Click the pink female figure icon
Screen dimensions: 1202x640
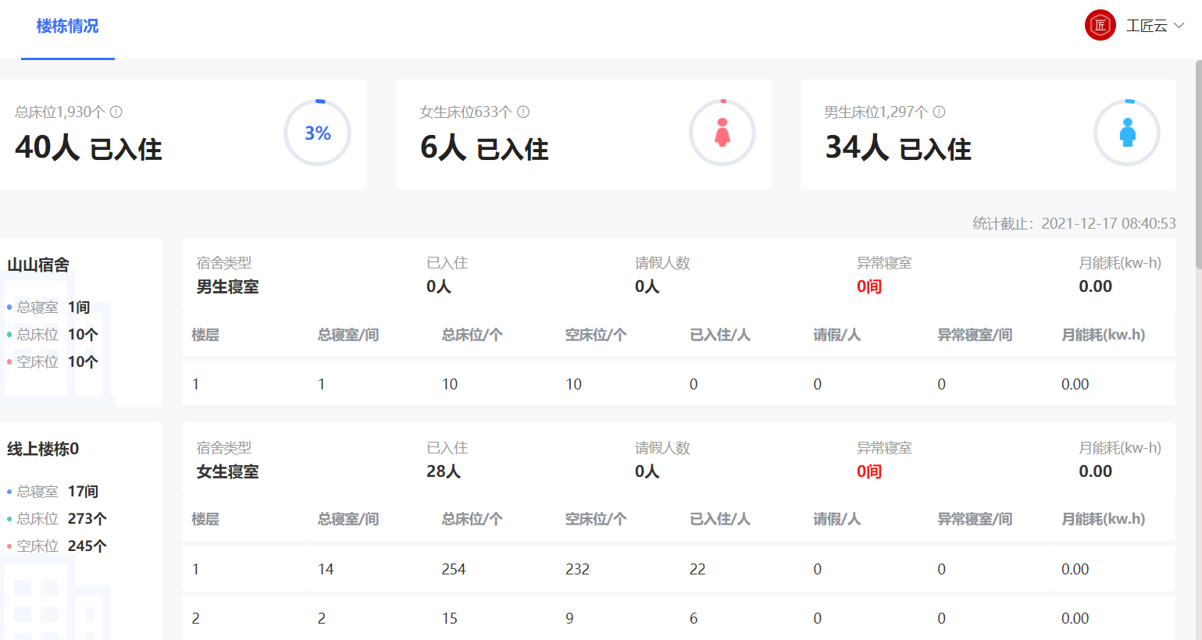tap(722, 133)
